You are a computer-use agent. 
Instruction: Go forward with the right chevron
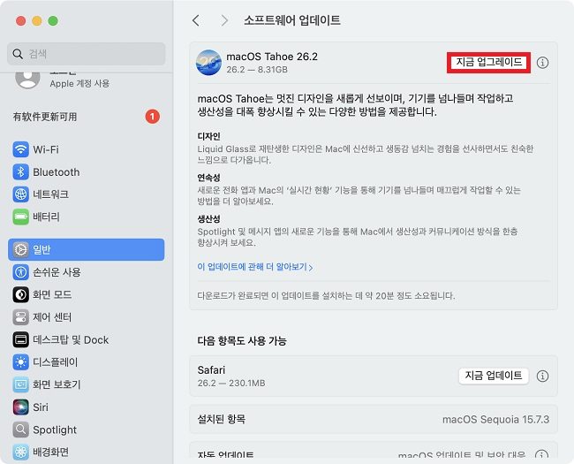click(x=224, y=20)
